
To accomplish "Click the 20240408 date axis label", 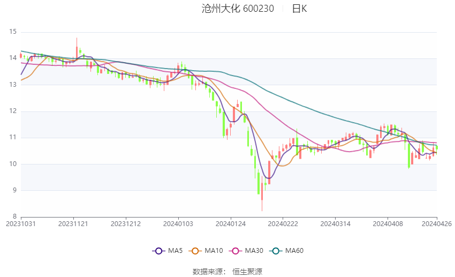I will [x=388, y=224].
